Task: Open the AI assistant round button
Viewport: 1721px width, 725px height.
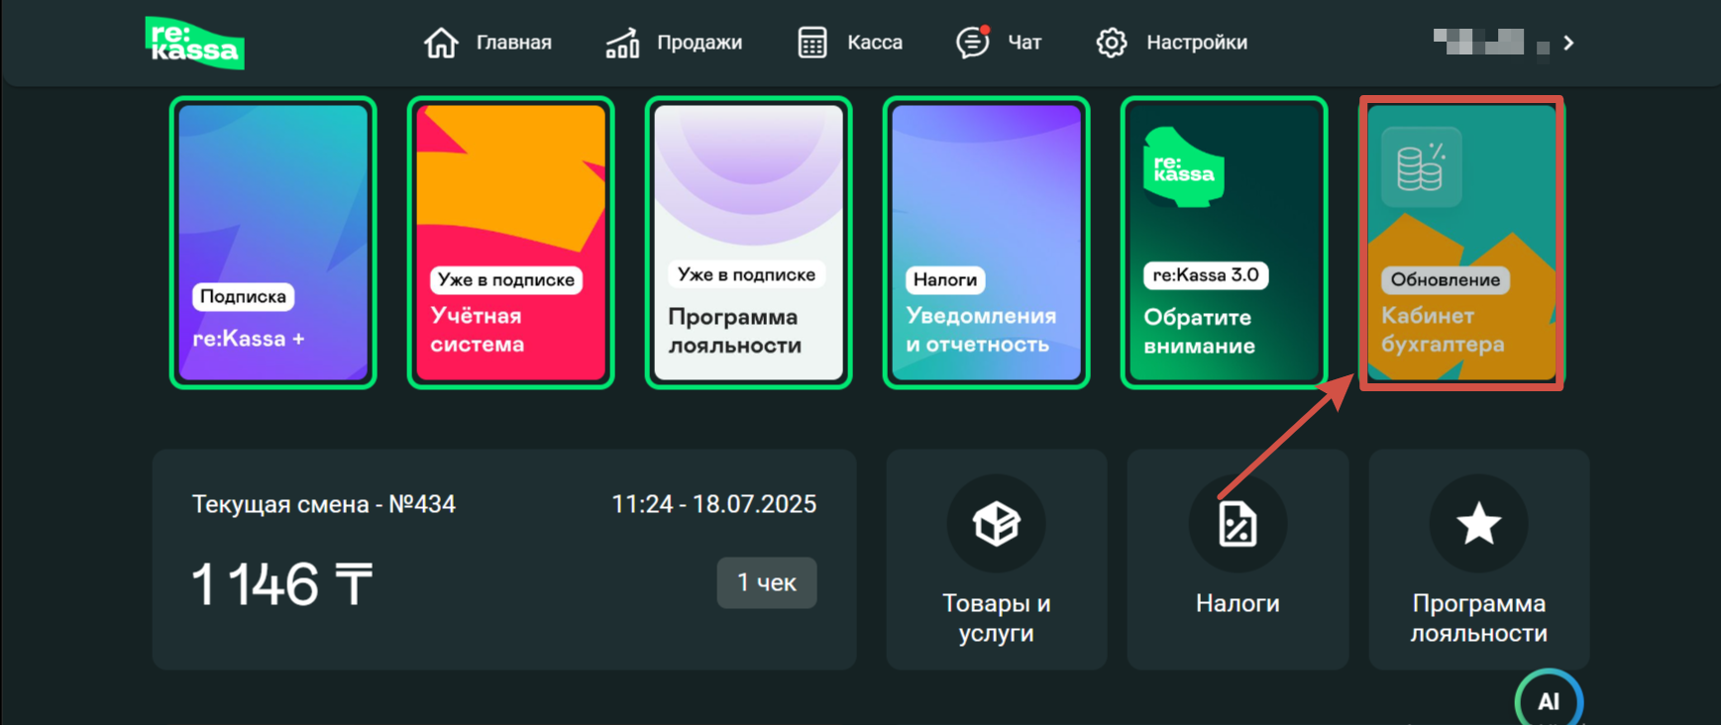Action: point(1549,698)
